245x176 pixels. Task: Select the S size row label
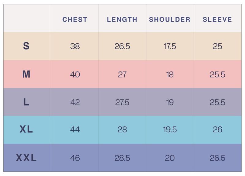(x=26, y=46)
